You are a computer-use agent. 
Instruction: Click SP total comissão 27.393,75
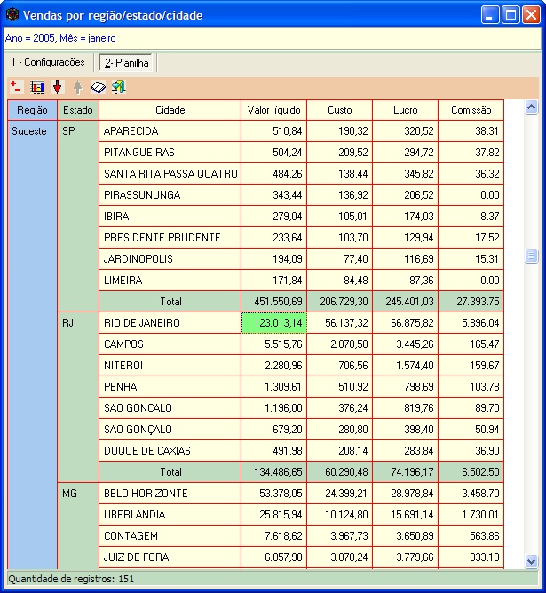[471, 302]
